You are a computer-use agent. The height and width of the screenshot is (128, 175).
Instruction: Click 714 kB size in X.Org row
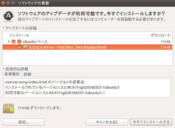(x=165, y=47)
